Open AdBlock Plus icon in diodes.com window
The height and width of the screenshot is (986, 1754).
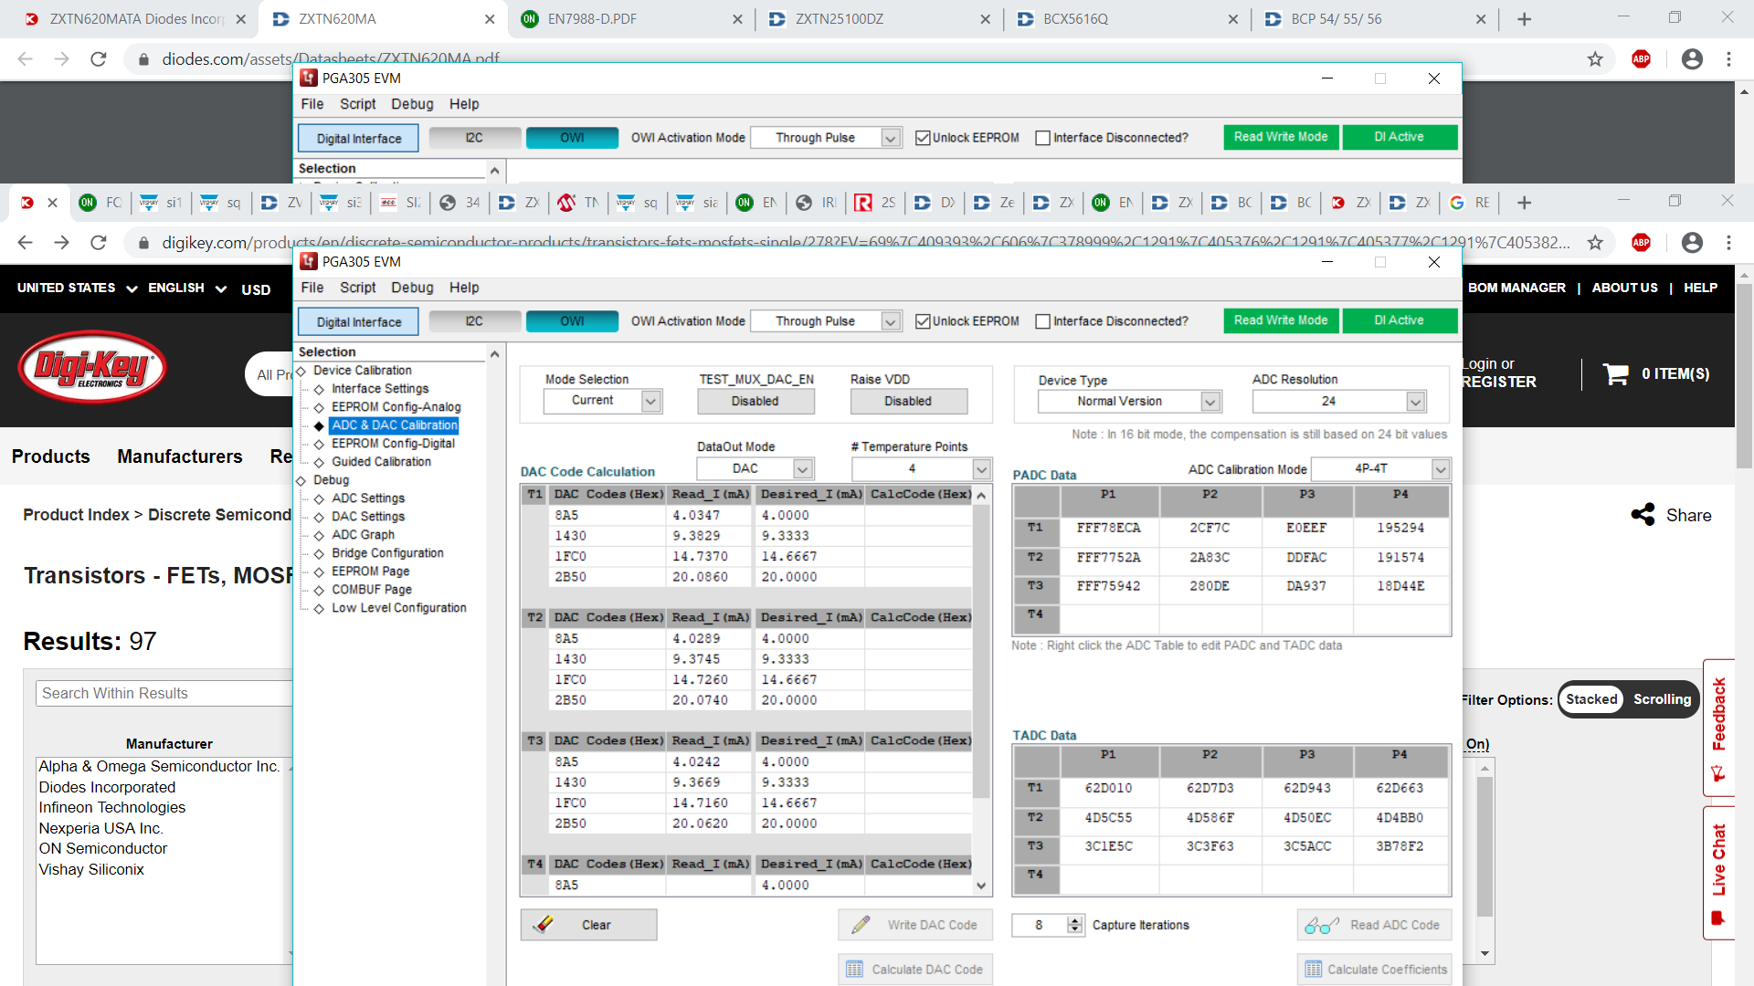[1641, 58]
